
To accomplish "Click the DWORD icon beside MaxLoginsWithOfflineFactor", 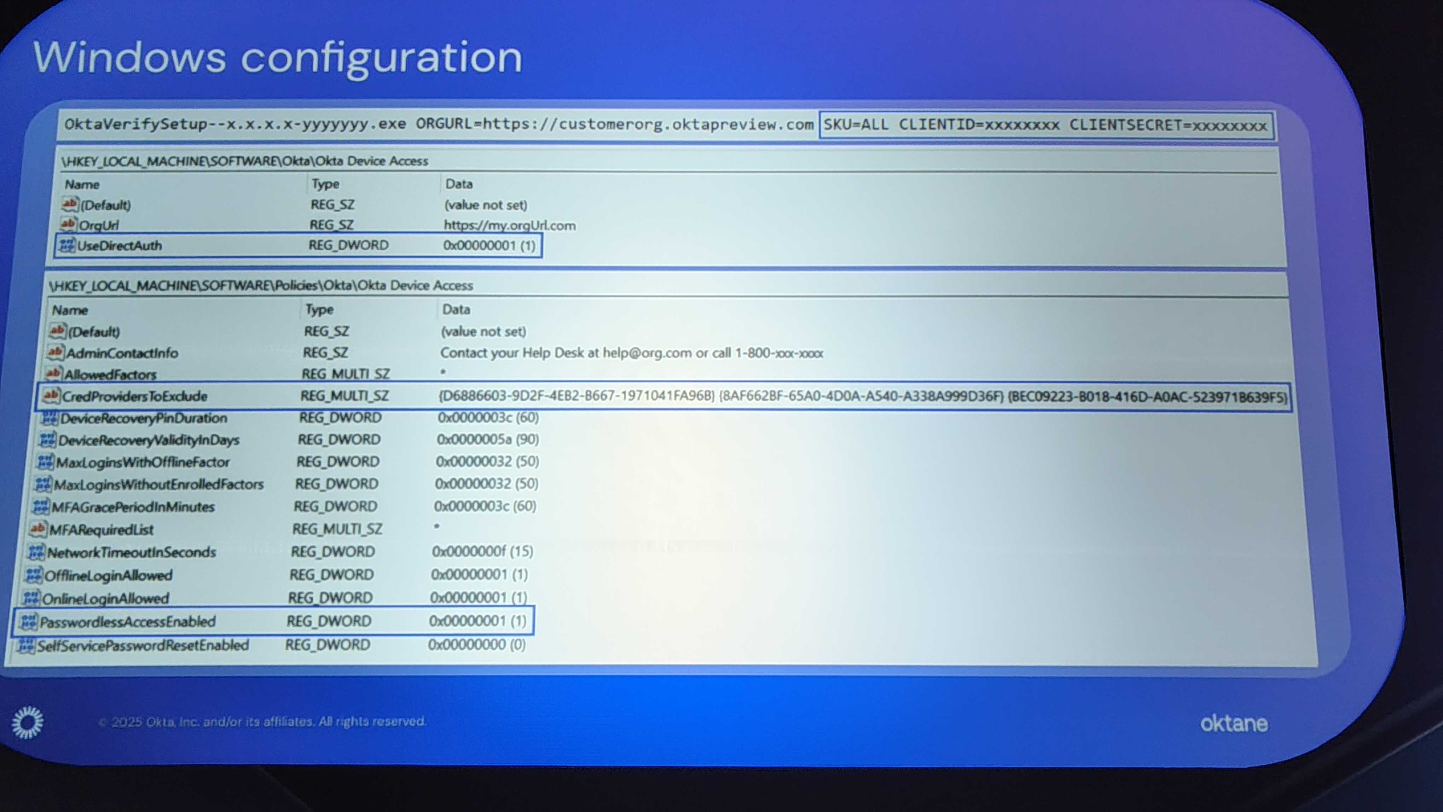I will click(45, 462).
